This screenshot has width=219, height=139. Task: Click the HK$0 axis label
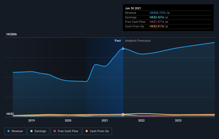10,114
